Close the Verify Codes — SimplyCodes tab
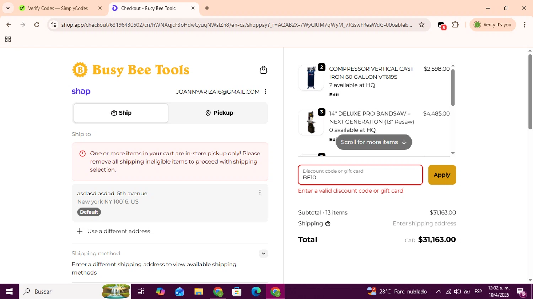 100,8
